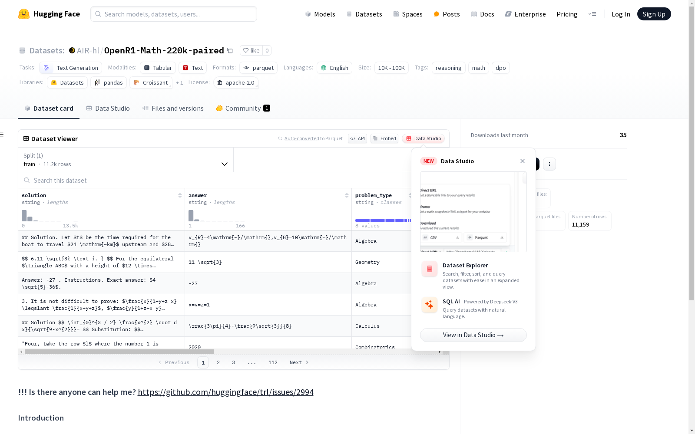Viewport: 695px width, 434px height.
Task: Click the problem_type class distribution bar
Action: pyautogui.click(x=383, y=220)
